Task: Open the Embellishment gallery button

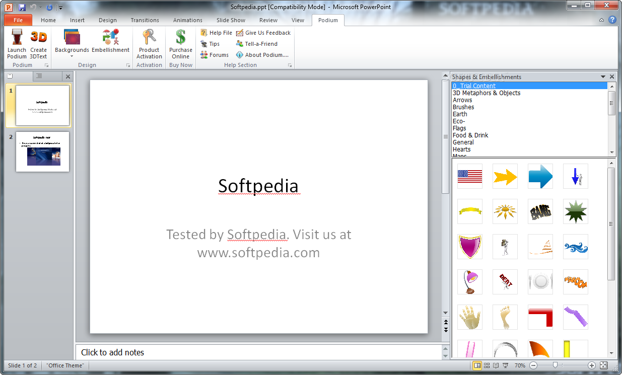Action: (110, 41)
